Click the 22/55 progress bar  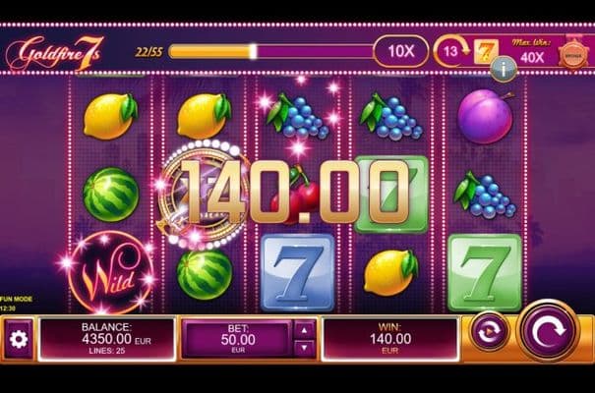click(x=270, y=51)
